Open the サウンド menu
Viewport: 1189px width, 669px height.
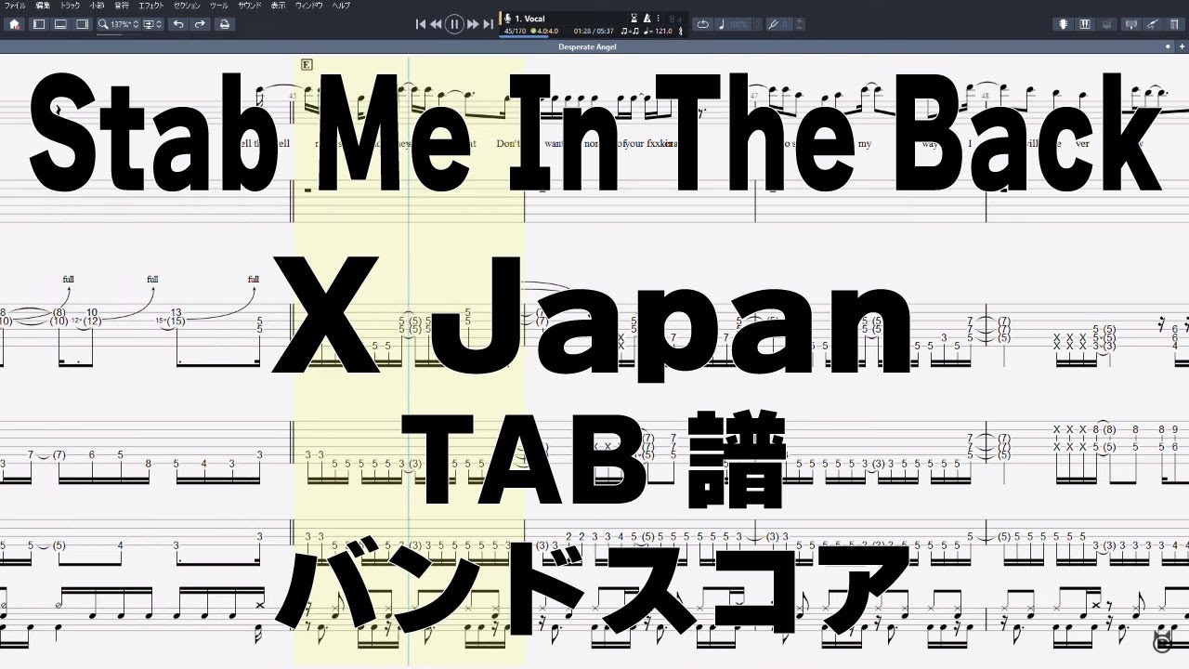250,6
